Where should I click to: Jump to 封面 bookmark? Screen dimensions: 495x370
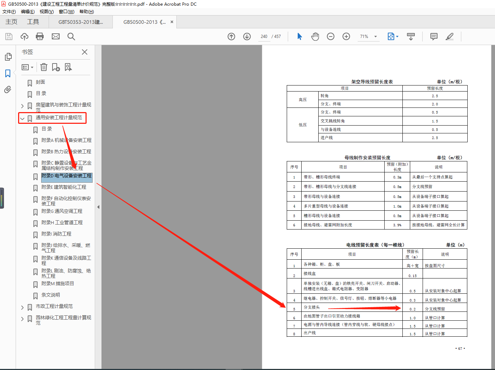pos(40,82)
